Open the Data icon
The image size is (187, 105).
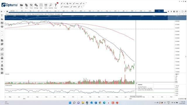pos(41,5)
